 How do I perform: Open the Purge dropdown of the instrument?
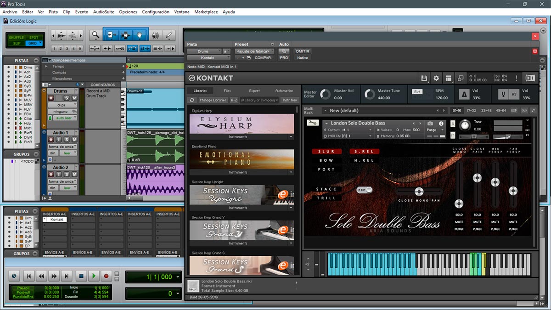(435, 130)
